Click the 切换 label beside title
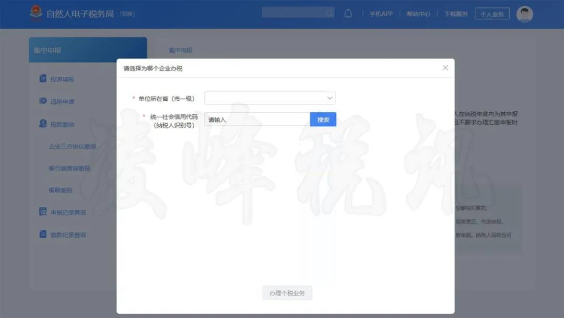 (x=127, y=14)
